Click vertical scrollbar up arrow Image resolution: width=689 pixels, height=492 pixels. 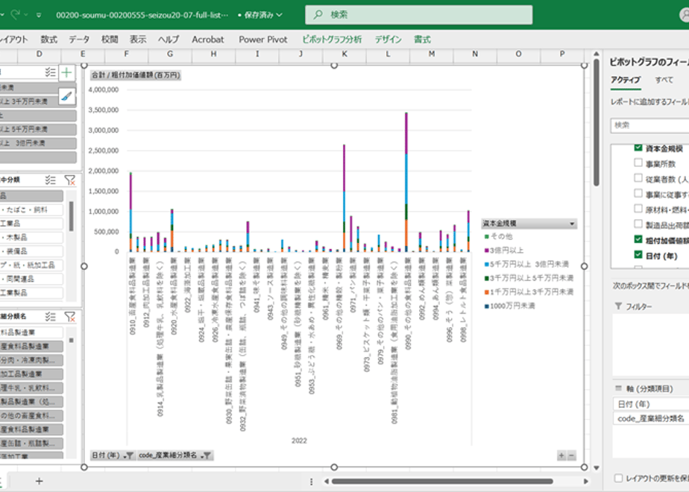pyautogui.click(x=597, y=54)
